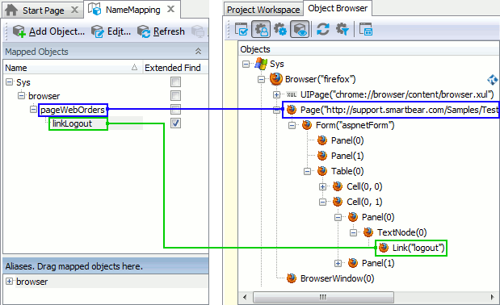Click the Firefox icon beside Browser("firefox")
Image resolution: width=500 pixels, height=305 pixels.
coord(276,79)
